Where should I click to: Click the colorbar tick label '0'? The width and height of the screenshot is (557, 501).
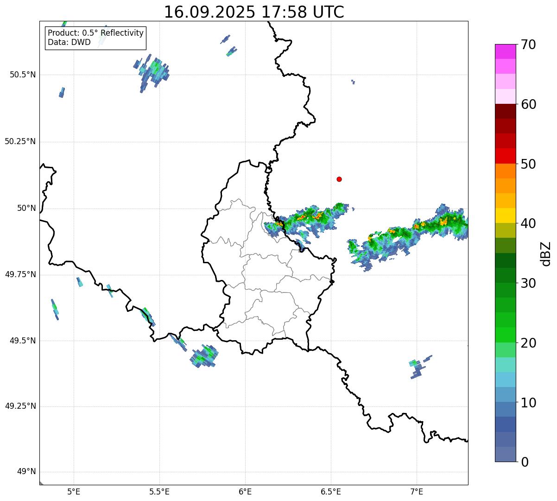pos(525,462)
